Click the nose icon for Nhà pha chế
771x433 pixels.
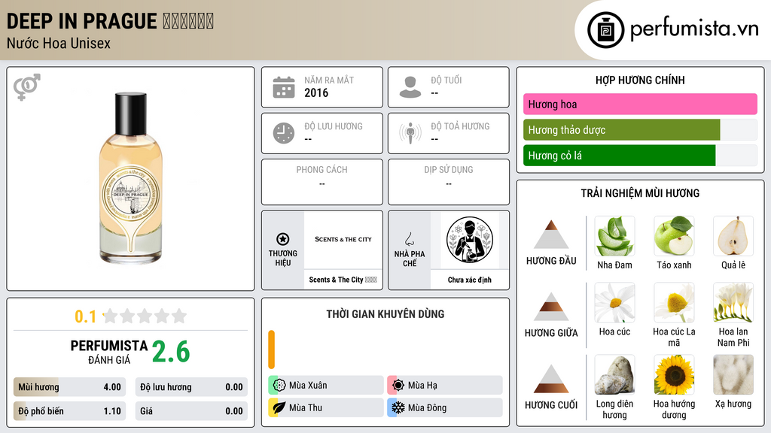tap(409, 239)
